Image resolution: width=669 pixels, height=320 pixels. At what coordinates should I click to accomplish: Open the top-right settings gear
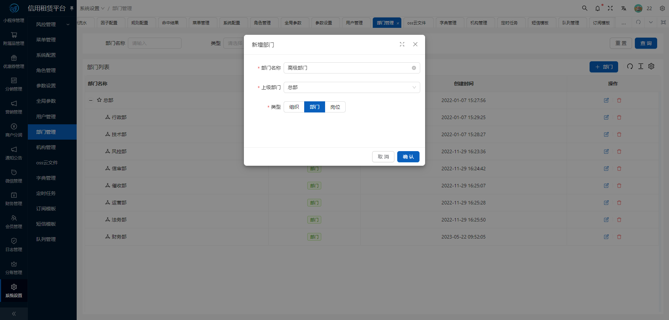pyautogui.click(x=662, y=8)
